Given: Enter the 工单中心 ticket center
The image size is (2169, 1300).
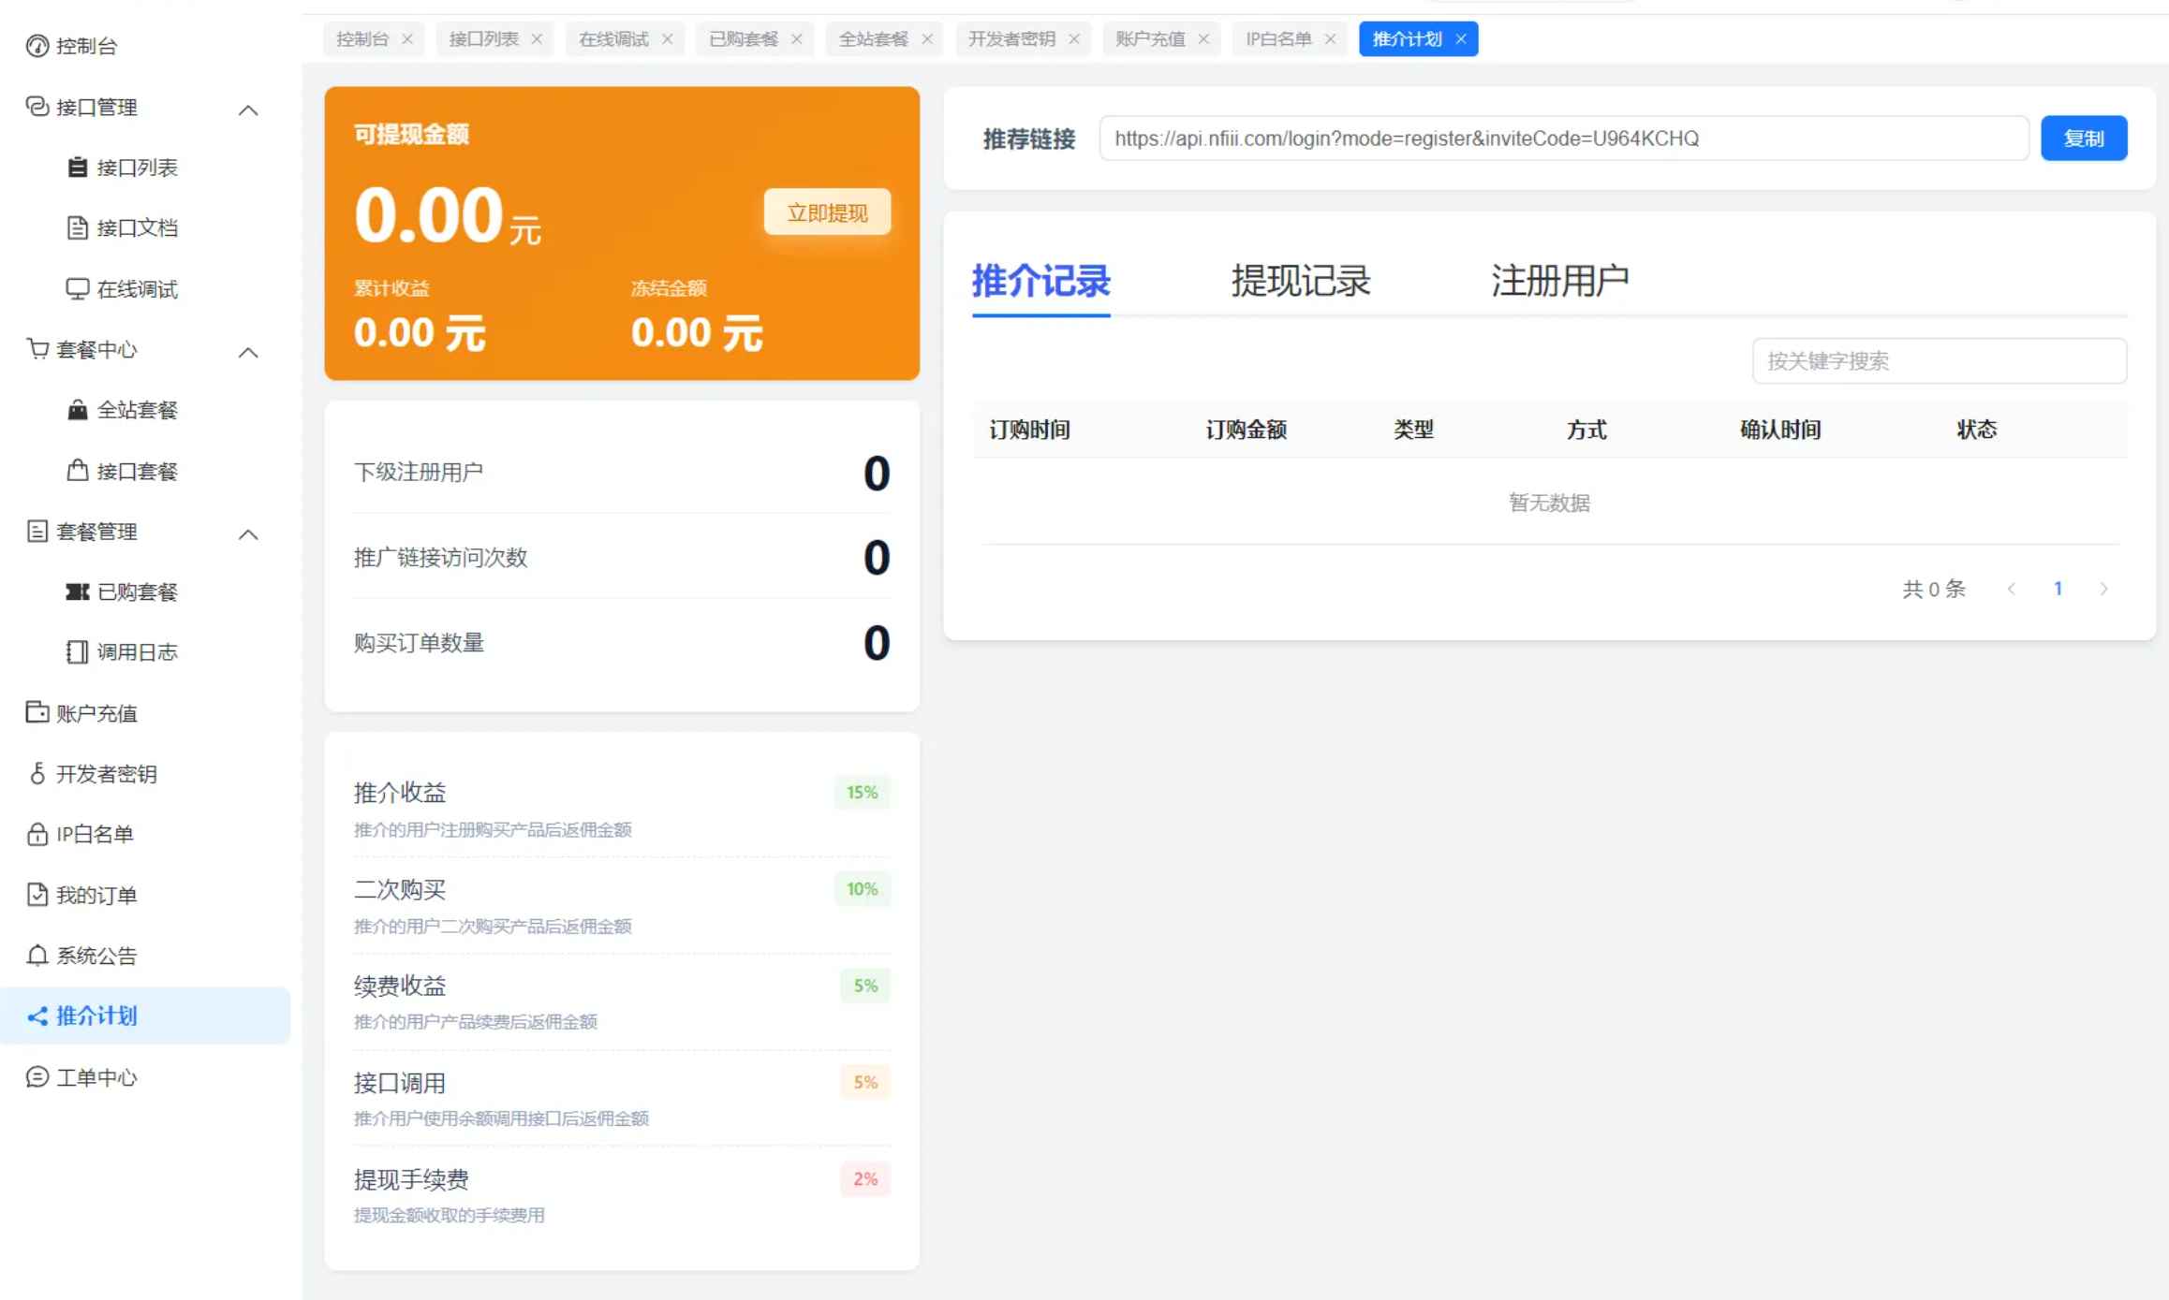Looking at the screenshot, I should coord(95,1076).
